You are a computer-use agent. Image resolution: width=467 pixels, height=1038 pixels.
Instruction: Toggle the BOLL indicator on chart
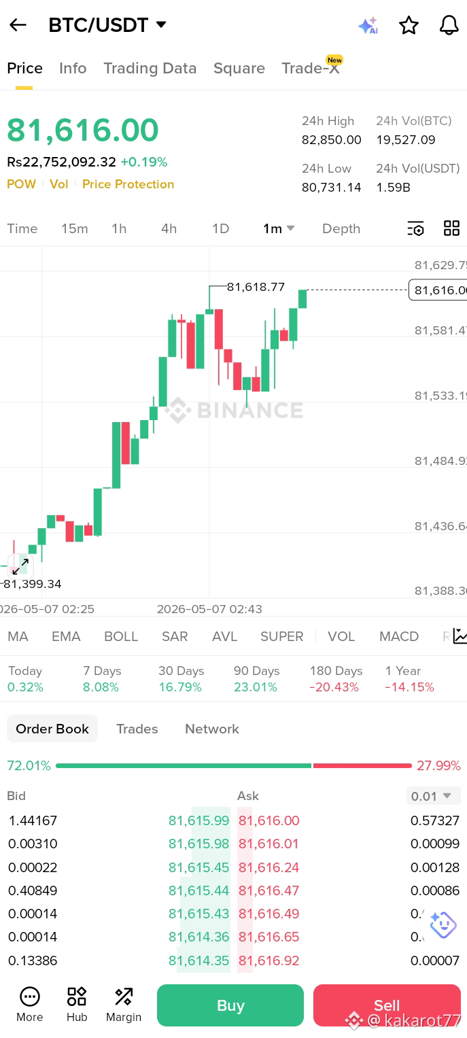[x=121, y=636]
